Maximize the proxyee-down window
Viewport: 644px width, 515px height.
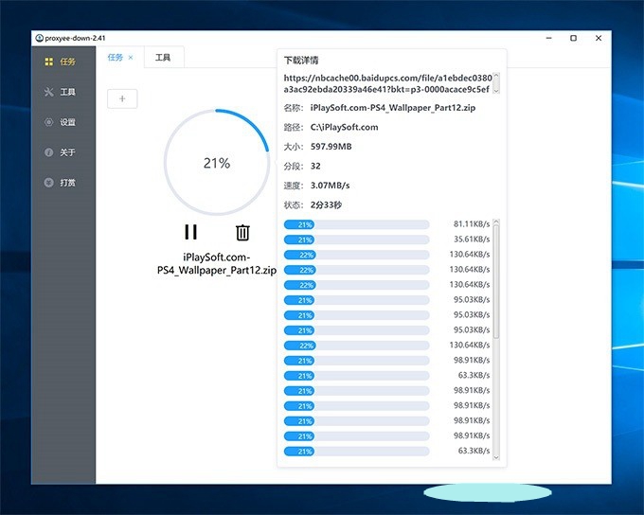click(573, 38)
